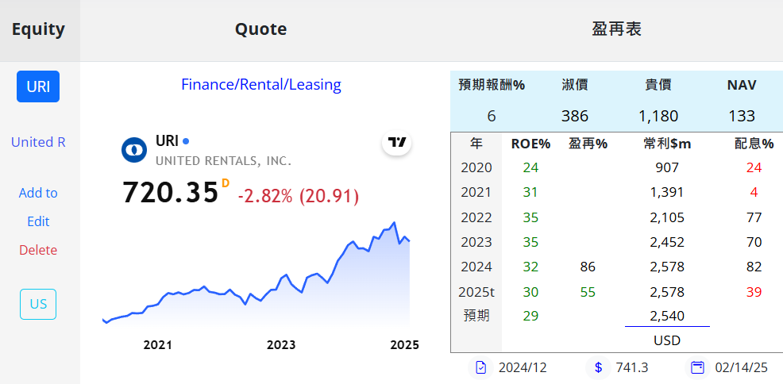The height and width of the screenshot is (384, 783).
Task: Click the ROE% column header
Action: click(x=530, y=144)
